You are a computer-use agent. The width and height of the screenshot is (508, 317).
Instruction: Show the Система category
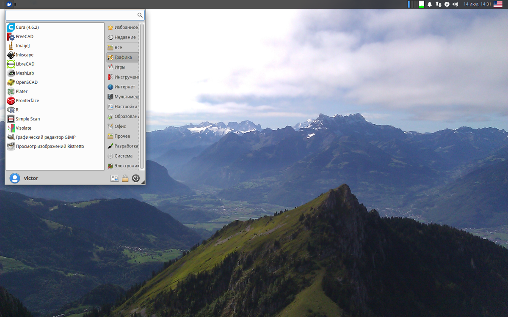coord(123,156)
